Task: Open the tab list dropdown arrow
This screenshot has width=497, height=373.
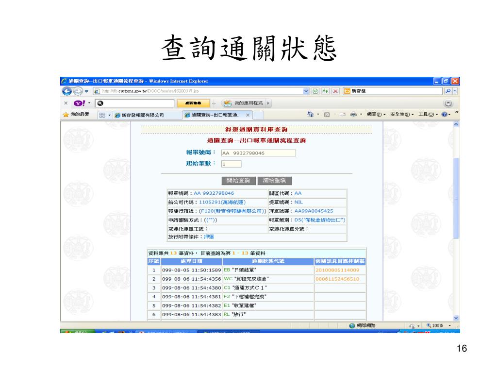Action: coord(110,115)
